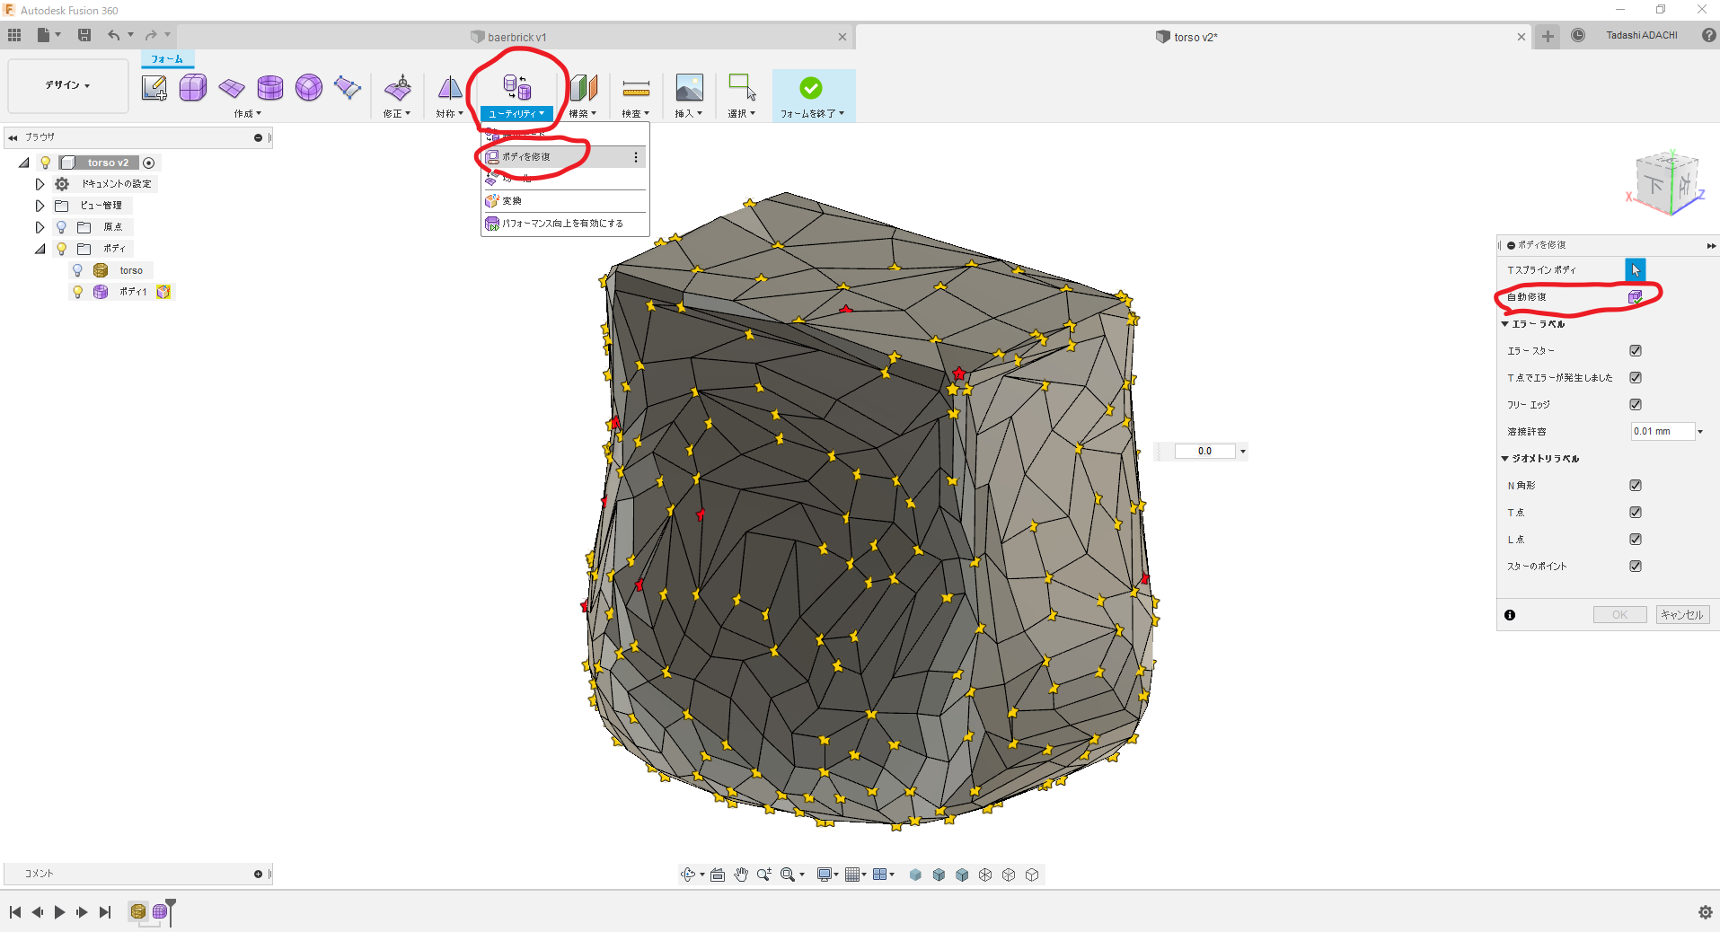Disable the N角形 geometry label checkbox

coord(1636,486)
